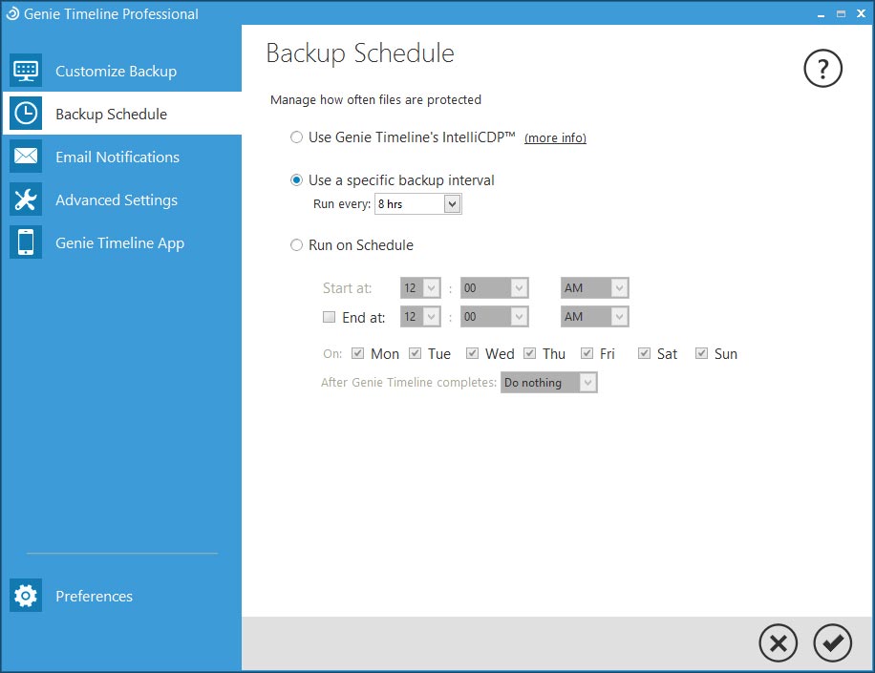This screenshot has width=875, height=673.
Task: Open the Start at hour dropdown
Action: point(420,287)
